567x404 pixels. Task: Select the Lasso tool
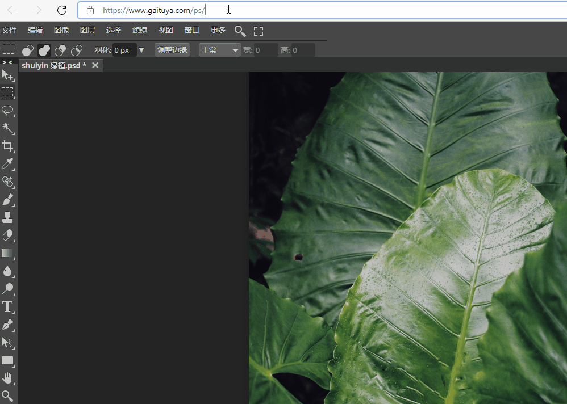pos(8,110)
